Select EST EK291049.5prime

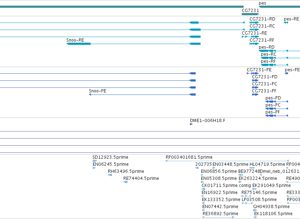pyautogui.click(x=271, y=185)
